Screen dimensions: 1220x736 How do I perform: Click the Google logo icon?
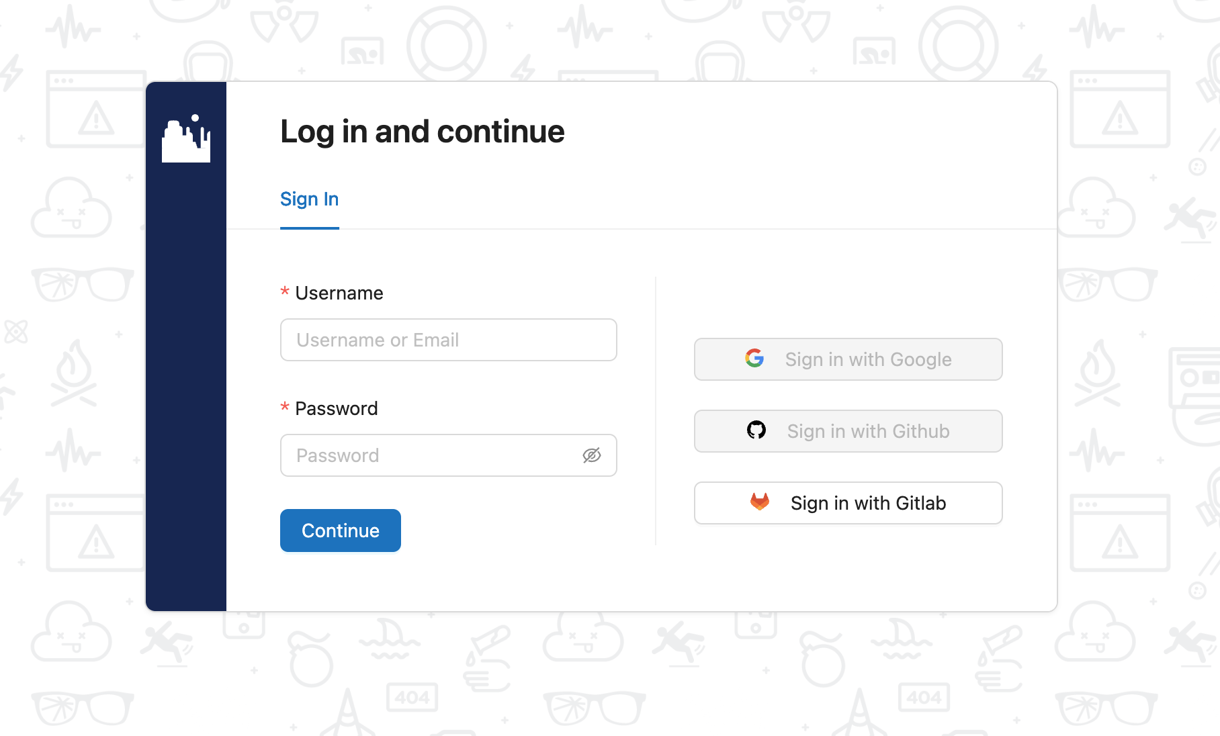pos(754,359)
